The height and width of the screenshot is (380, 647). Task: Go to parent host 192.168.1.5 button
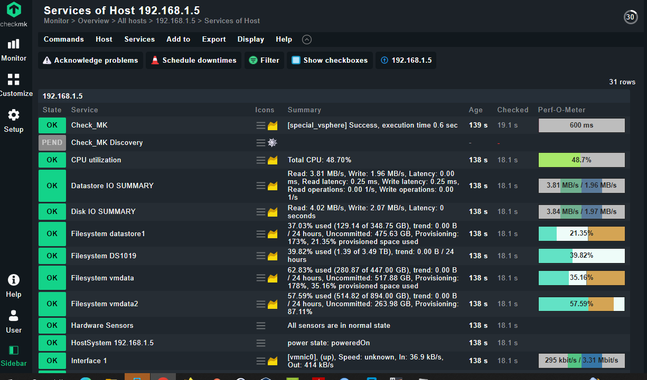coord(406,61)
